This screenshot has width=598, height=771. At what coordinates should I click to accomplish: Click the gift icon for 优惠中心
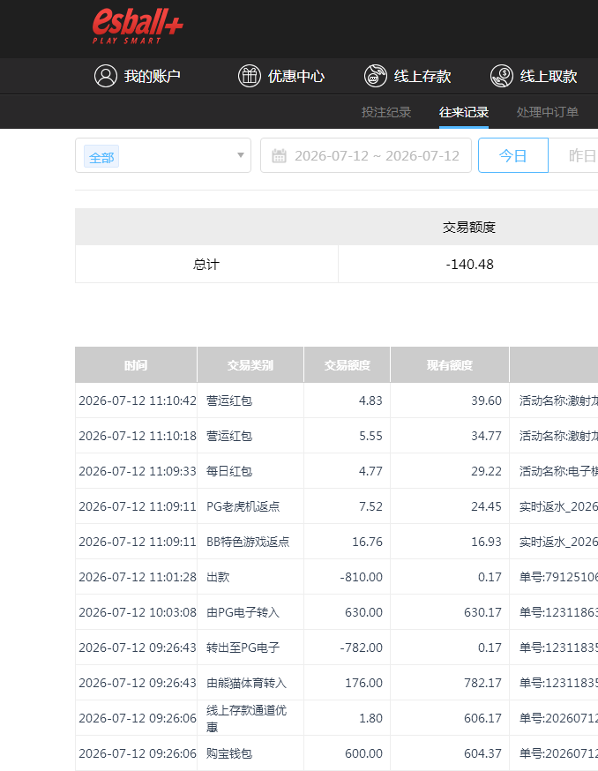click(250, 76)
